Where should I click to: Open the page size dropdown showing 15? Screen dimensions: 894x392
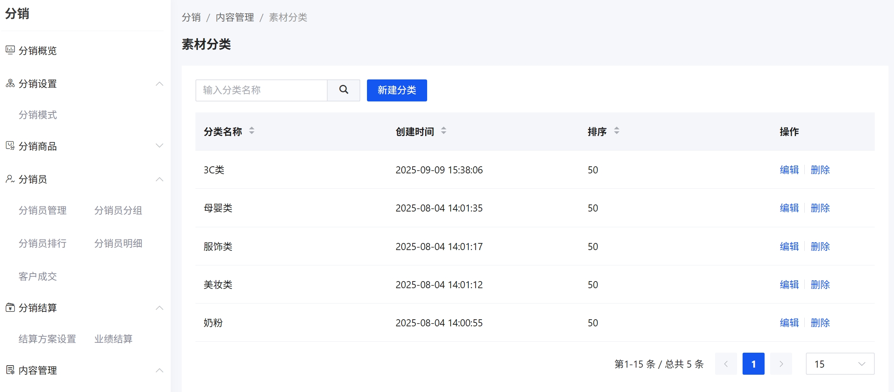pos(840,364)
